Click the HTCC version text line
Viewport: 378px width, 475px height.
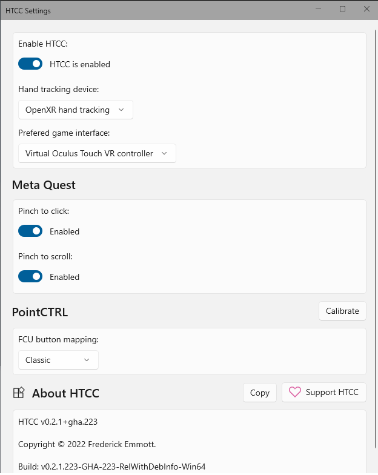point(58,422)
